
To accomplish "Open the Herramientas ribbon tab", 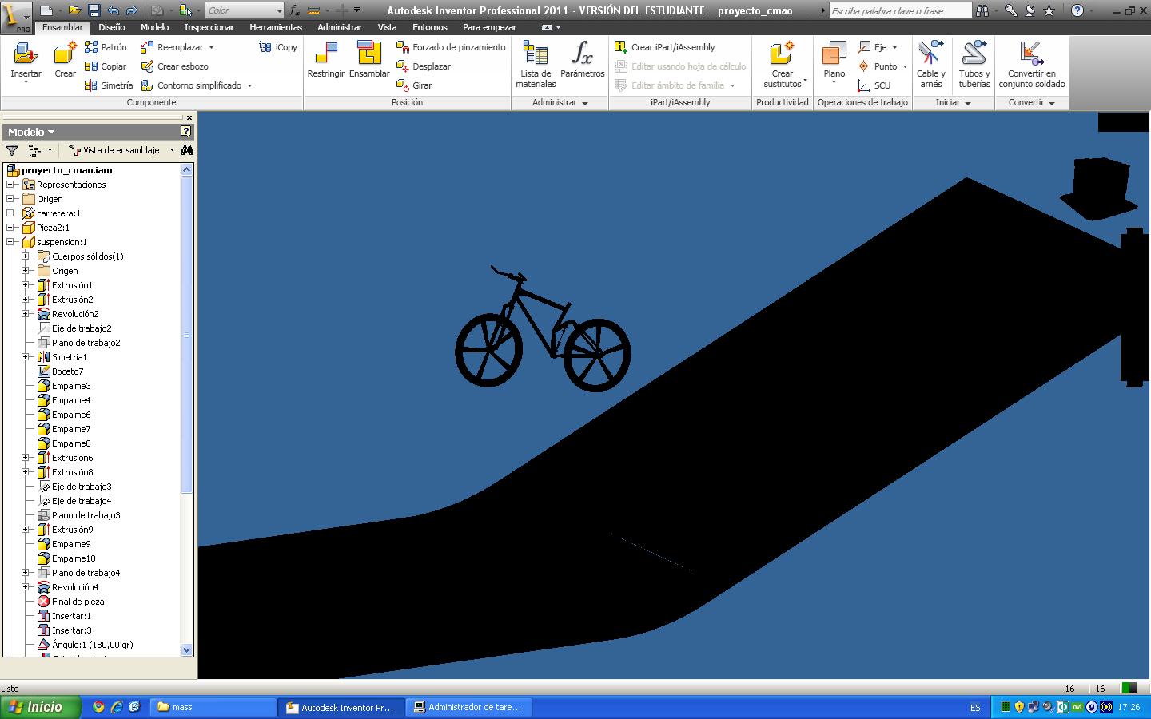I will (x=276, y=27).
